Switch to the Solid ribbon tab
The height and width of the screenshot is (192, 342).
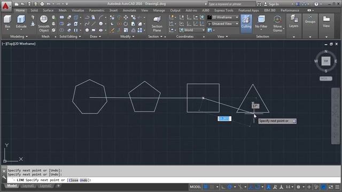(34, 10)
